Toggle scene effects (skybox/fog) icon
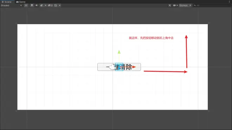The image size is (232, 130). [x=41, y=6]
